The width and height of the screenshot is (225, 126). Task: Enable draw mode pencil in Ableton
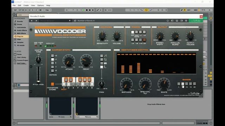point(182,10)
